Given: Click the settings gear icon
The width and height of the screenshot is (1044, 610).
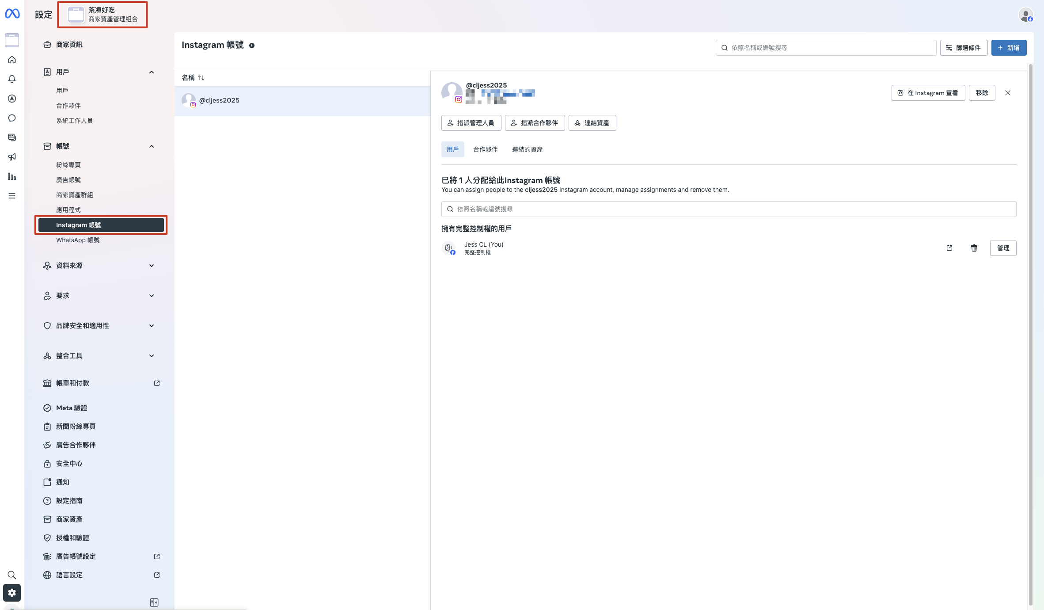Looking at the screenshot, I should click(x=12, y=593).
